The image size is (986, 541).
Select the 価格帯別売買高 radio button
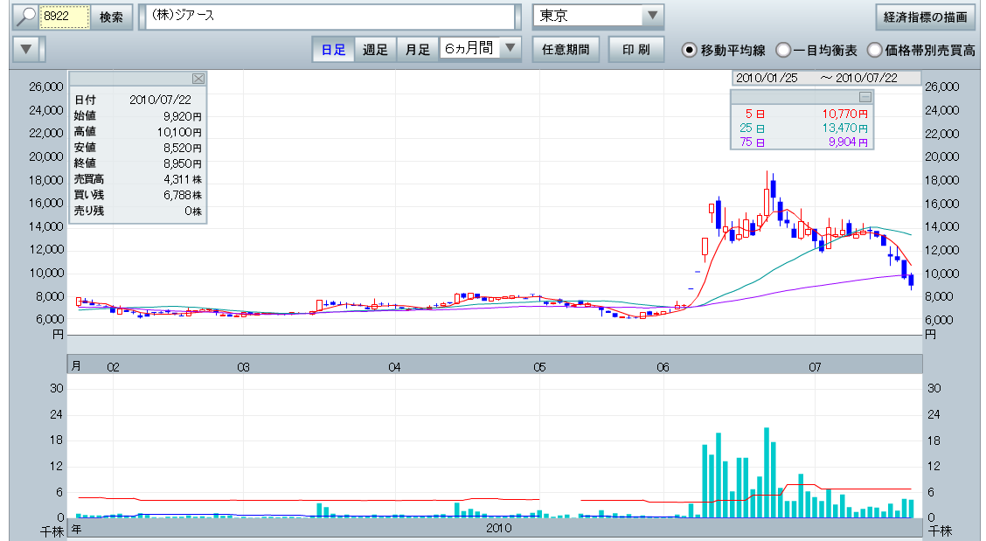[x=874, y=50]
